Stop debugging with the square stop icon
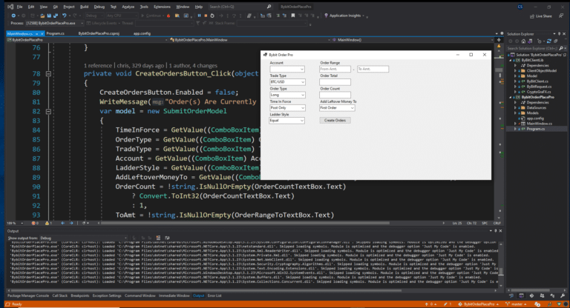This screenshot has height=308, width=570. click(206, 16)
